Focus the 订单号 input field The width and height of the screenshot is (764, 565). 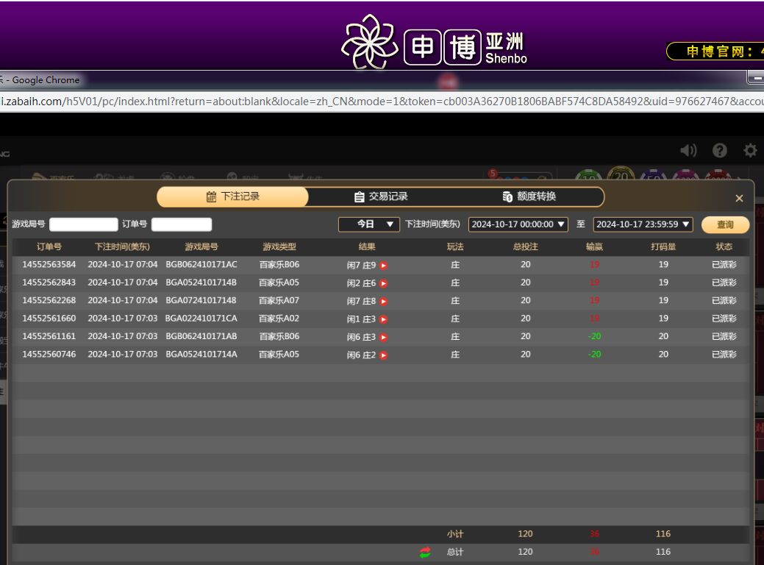[x=181, y=224]
